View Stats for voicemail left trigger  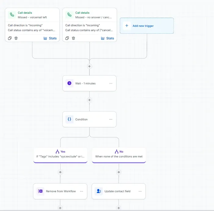[x=50, y=38]
